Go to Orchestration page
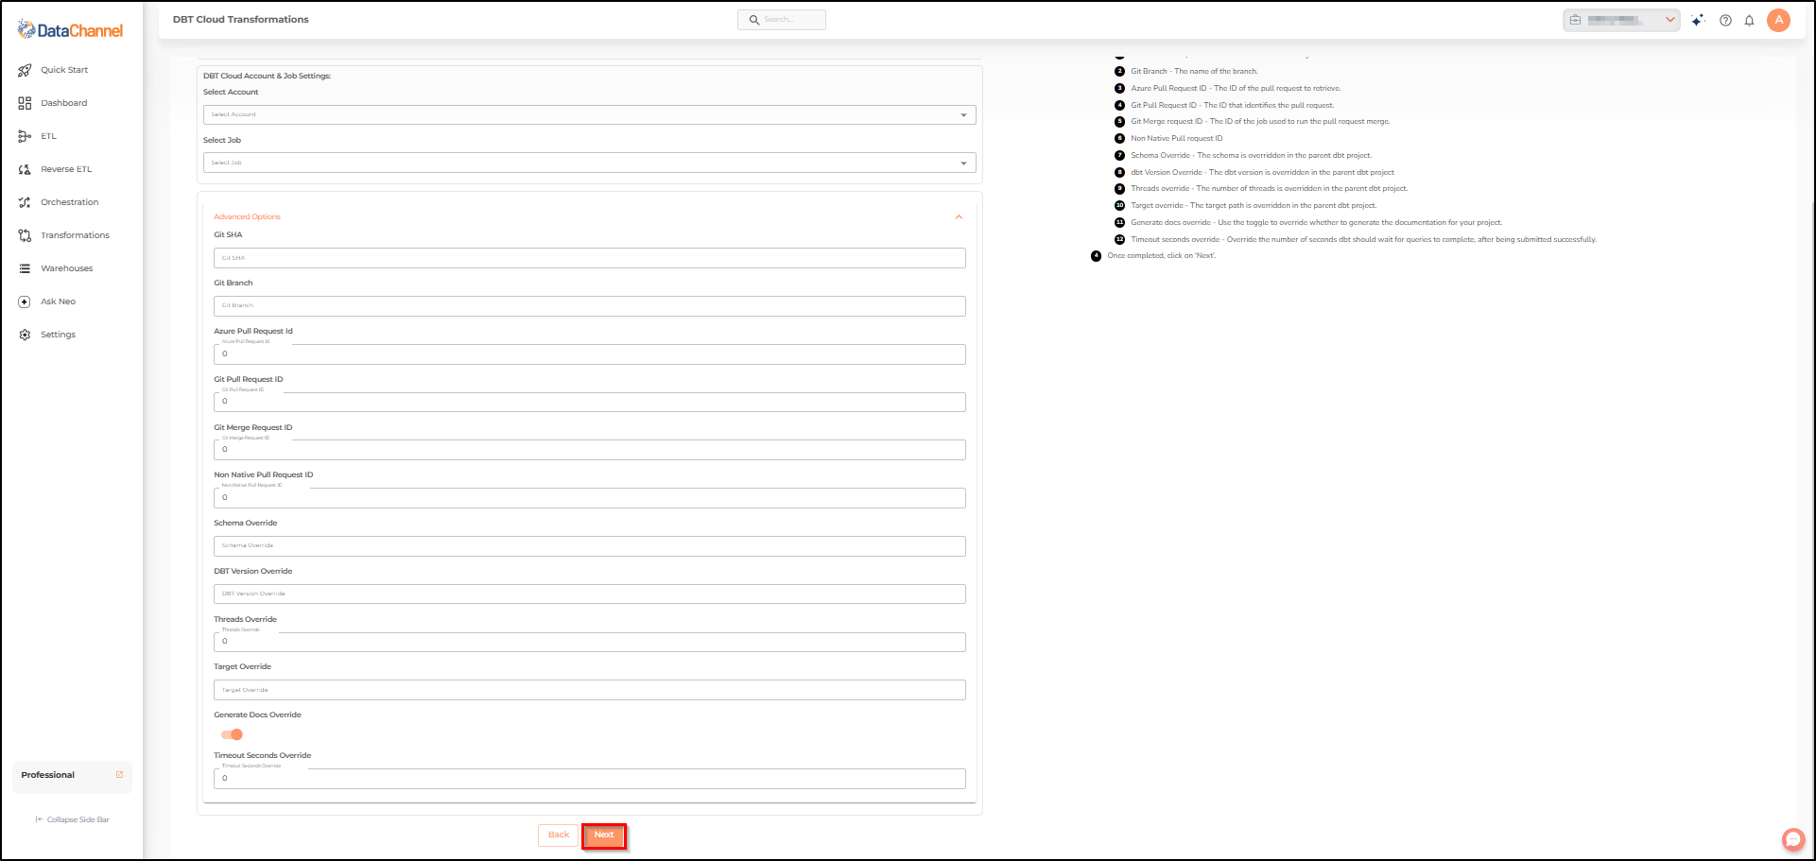Viewport: 1816px width, 861px height. [x=69, y=202]
